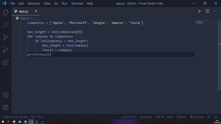Open the Extensions view
The width and height of the screenshot is (221, 124).
tap(6, 62)
